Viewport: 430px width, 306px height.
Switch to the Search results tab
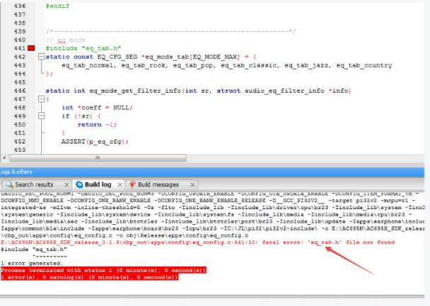(34, 184)
